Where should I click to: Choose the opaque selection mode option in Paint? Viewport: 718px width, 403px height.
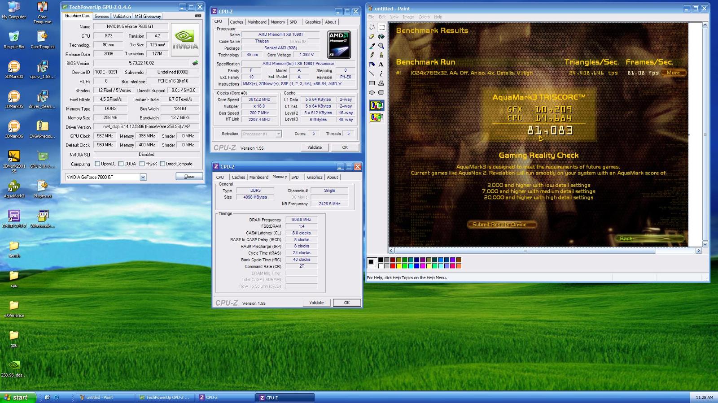[377, 105]
